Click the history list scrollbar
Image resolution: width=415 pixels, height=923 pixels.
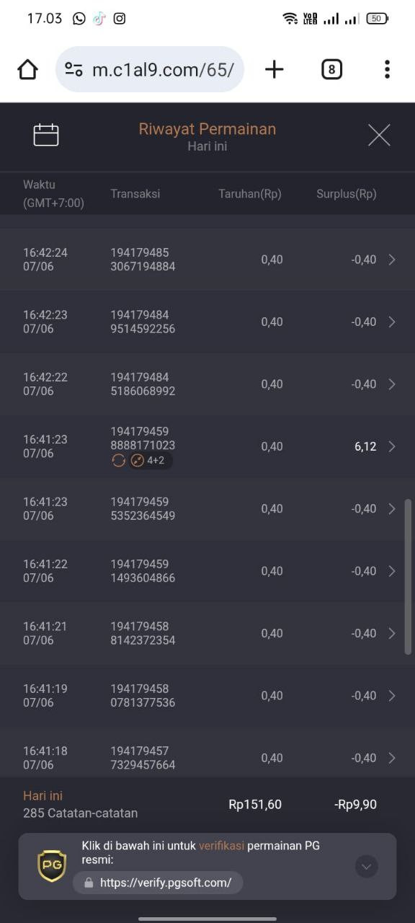[408, 577]
